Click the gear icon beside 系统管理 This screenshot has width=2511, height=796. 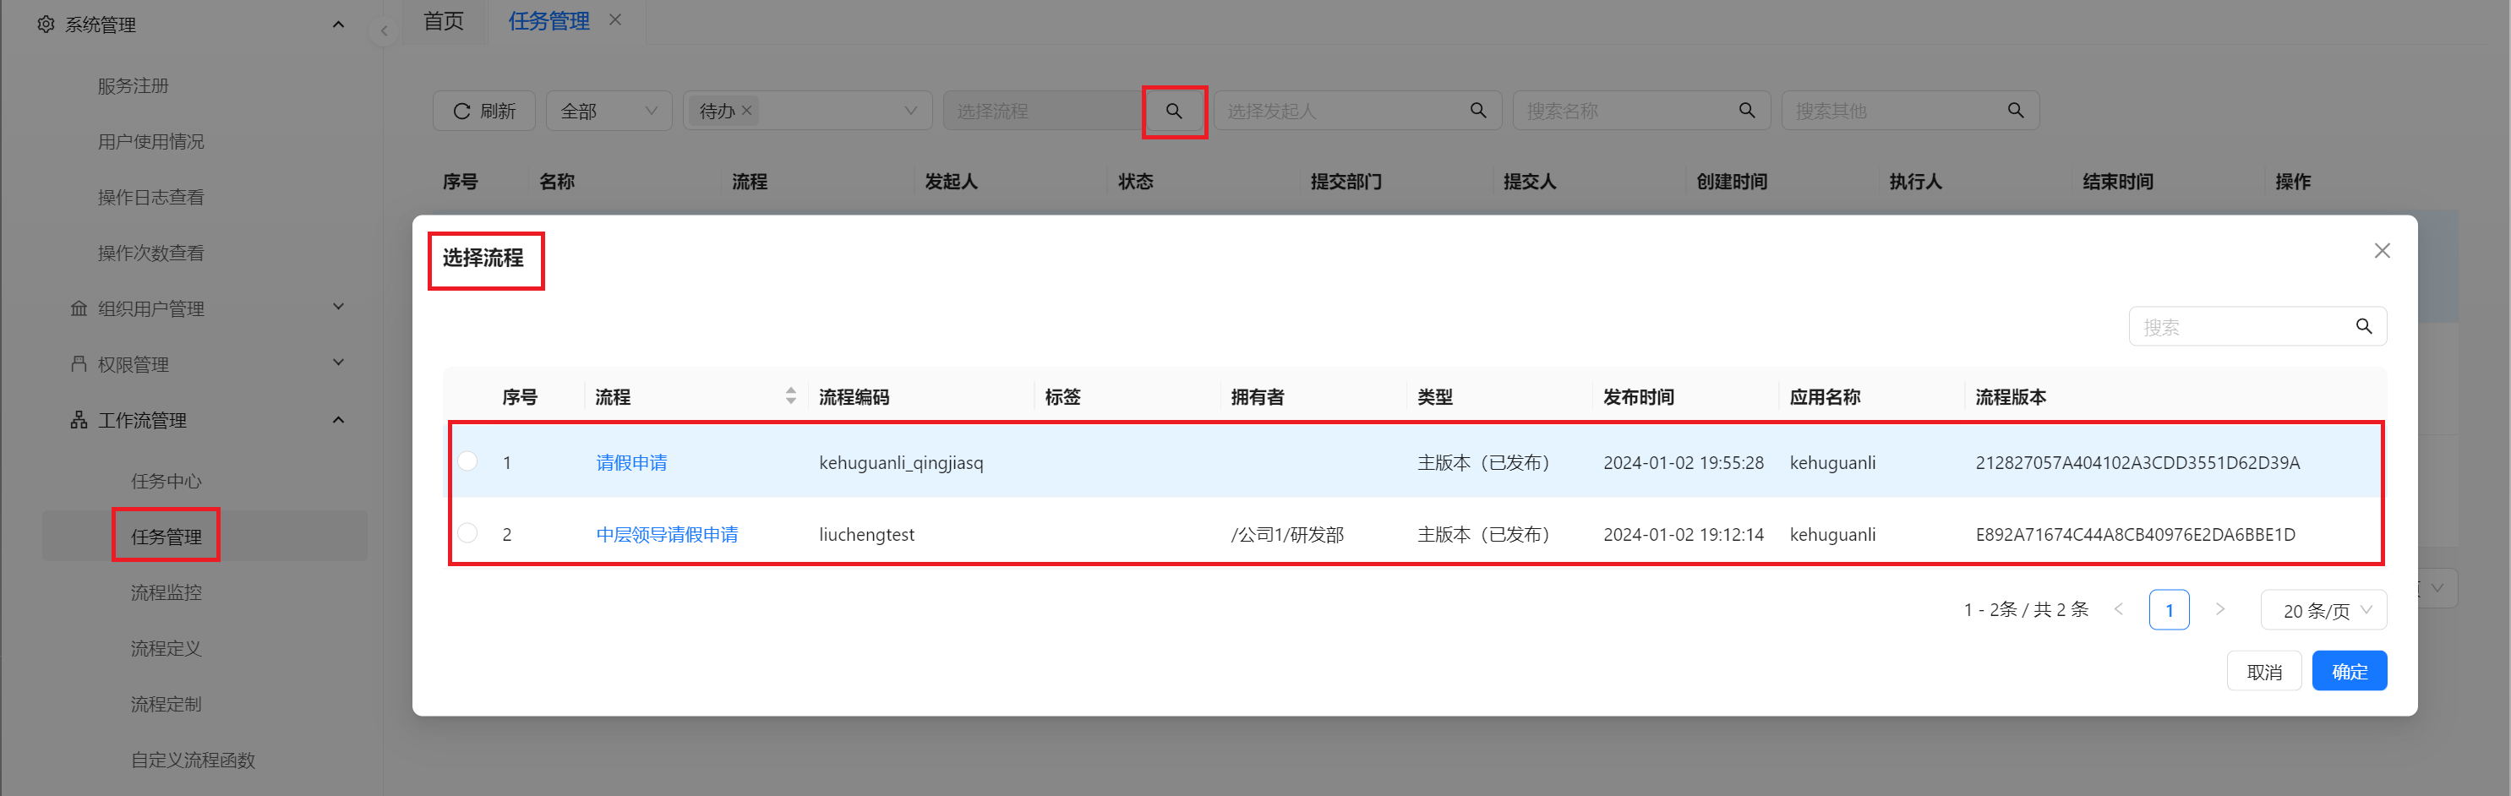(x=46, y=25)
